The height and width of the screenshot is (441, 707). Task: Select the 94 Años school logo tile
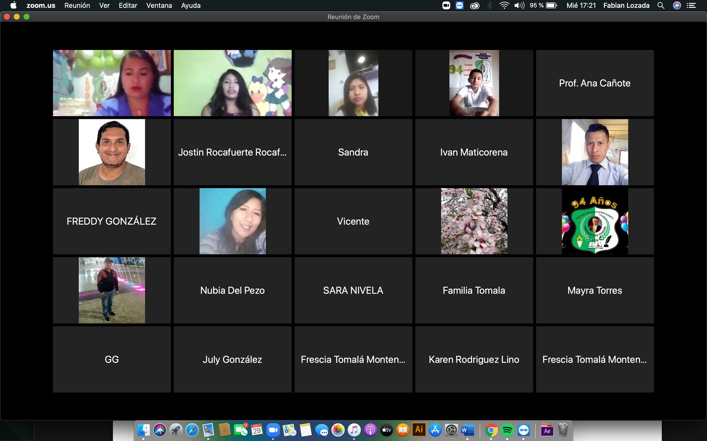point(594,221)
